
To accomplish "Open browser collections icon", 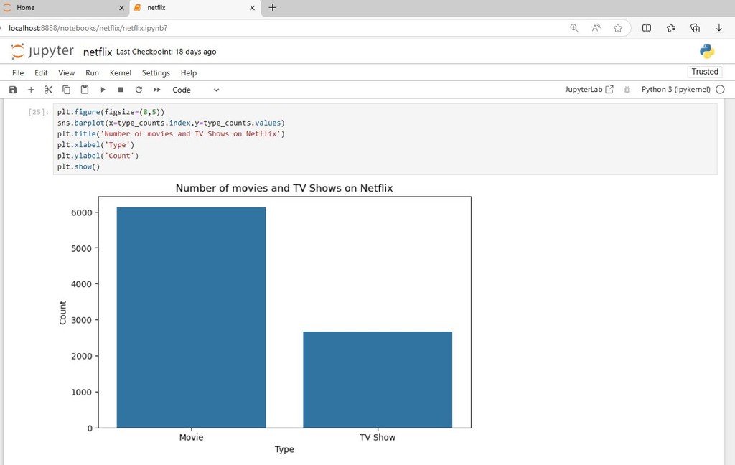I will tap(695, 28).
